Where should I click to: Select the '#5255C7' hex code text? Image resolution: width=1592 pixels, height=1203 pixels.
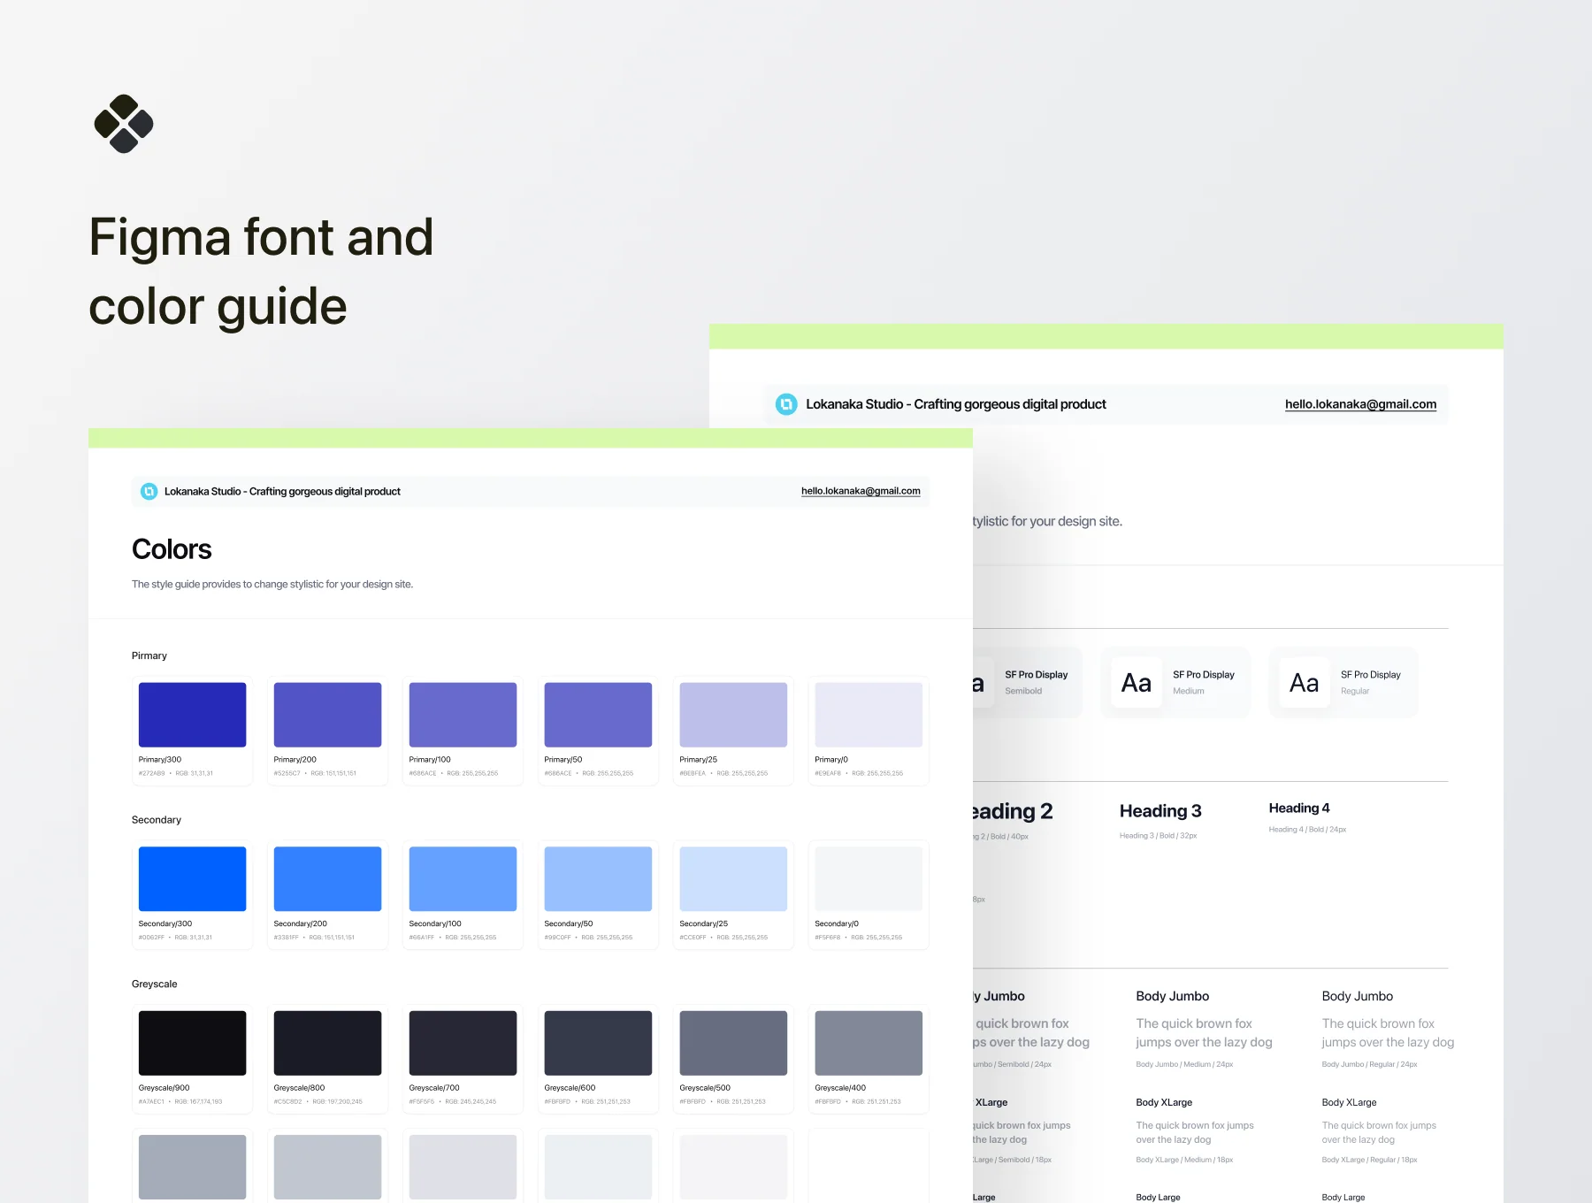tap(287, 773)
